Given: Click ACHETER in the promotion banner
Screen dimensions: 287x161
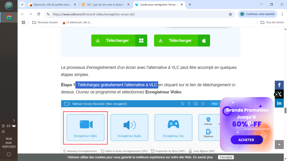Looking at the screenshot, I should (246, 140).
